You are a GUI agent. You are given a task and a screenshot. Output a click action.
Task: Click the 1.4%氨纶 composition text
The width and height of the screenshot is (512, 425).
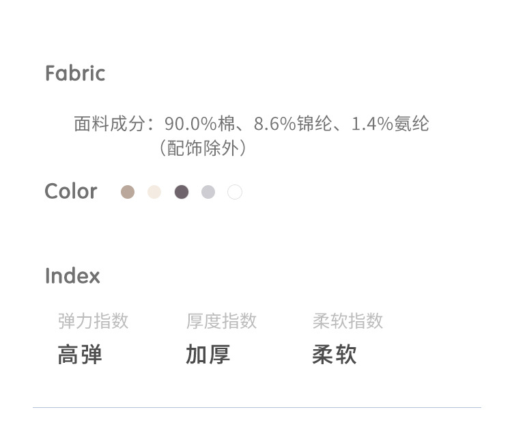(390, 124)
